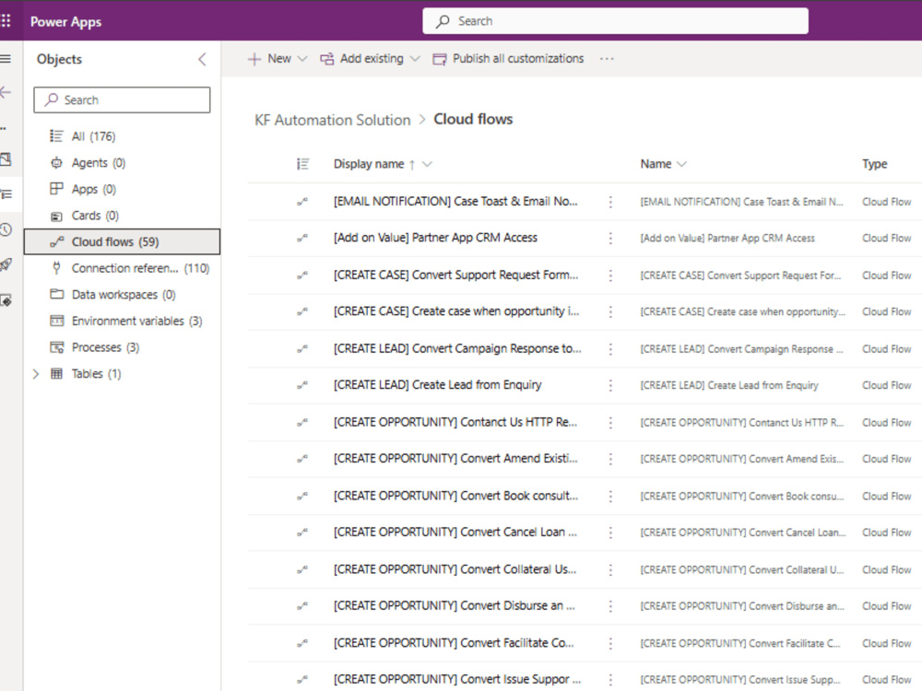Open Display name column filter chevron

coord(428,165)
